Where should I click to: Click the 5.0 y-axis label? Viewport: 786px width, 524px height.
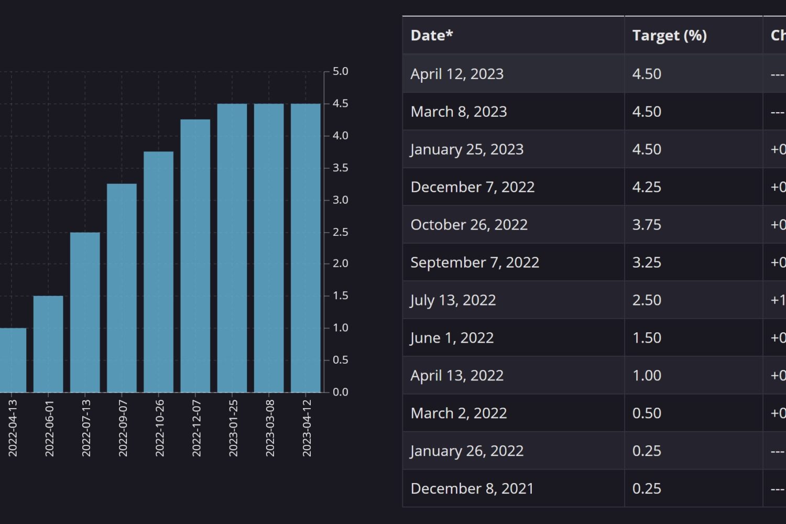[340, 71]
